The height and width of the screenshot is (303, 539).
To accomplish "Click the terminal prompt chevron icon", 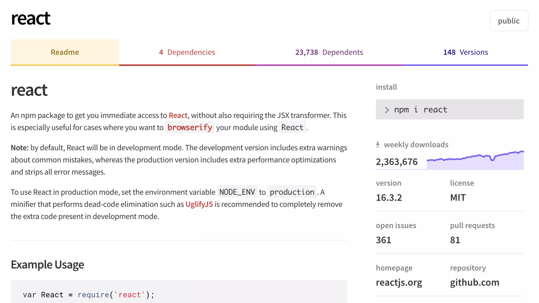I will (x=387, y=110).
